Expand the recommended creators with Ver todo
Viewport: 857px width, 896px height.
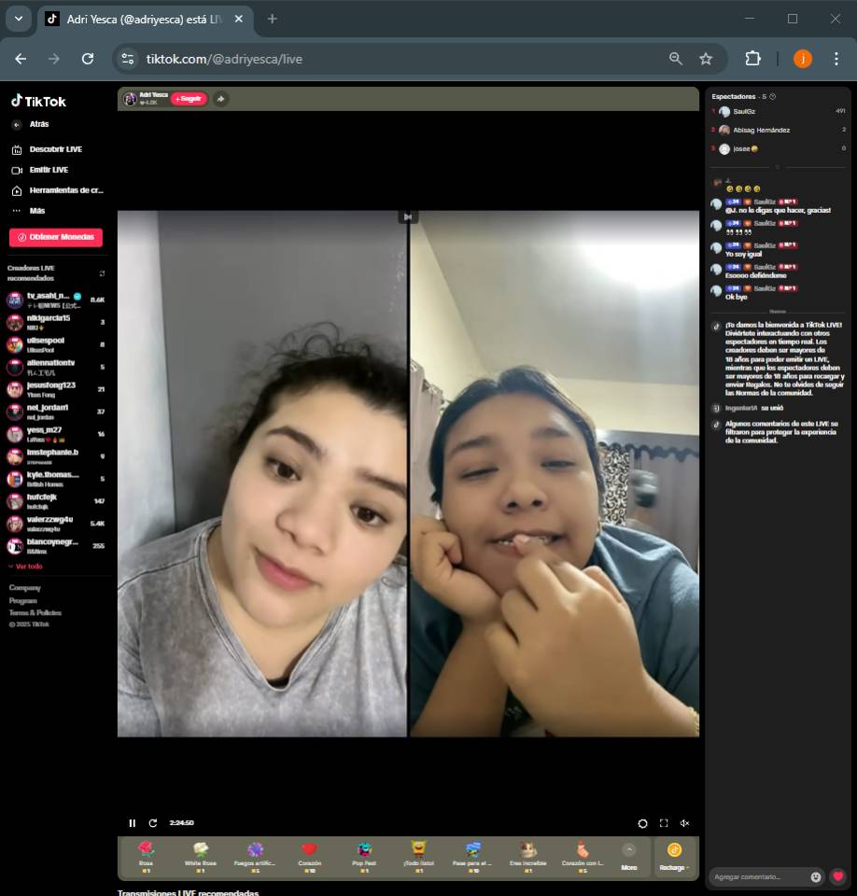[25, 567]
